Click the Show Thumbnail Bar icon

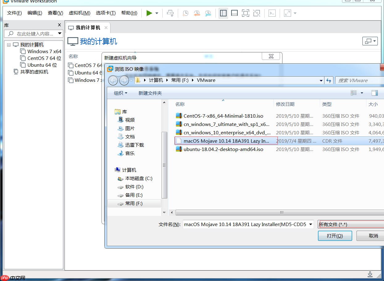click(234, 13)
